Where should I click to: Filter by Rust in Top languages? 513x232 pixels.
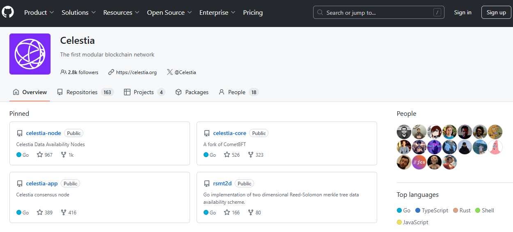tap(462, 210)
